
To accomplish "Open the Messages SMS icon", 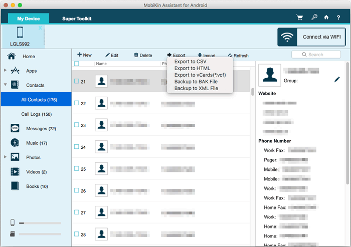I will coord(15,128).
